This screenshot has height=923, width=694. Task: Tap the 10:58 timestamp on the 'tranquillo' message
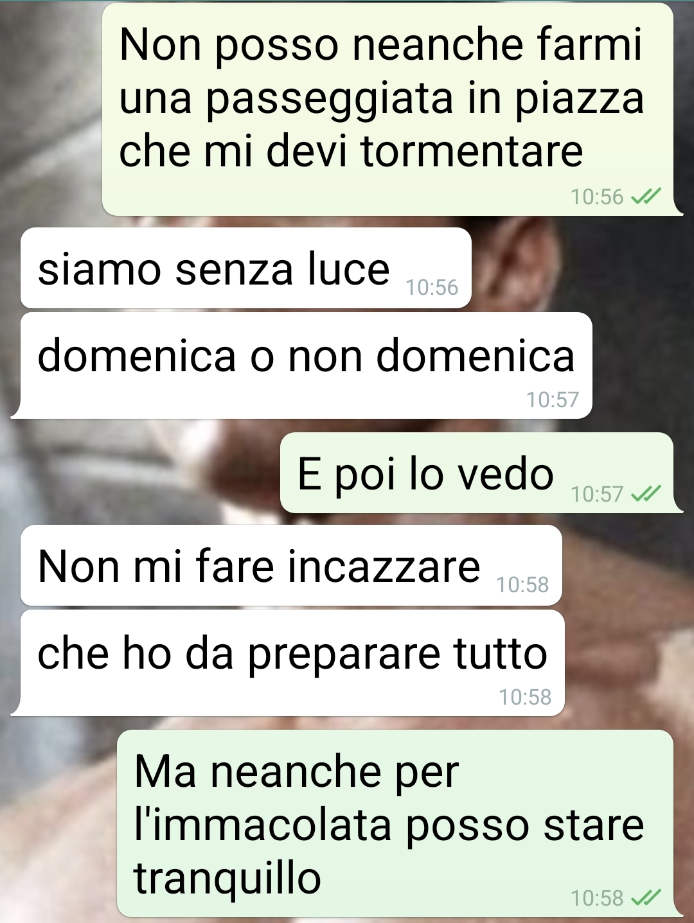point(597,898)
